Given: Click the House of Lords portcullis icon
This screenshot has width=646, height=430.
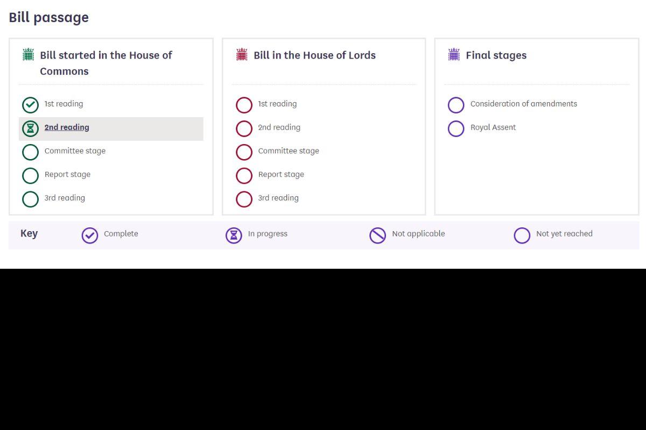Looking at the screenshot, I should (x=242, y=55).
